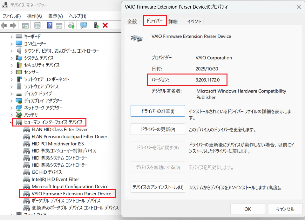Screen dimensions: 305x220
Task: Select Intel(R) HID Event Filter device
Action: point(55,179)
